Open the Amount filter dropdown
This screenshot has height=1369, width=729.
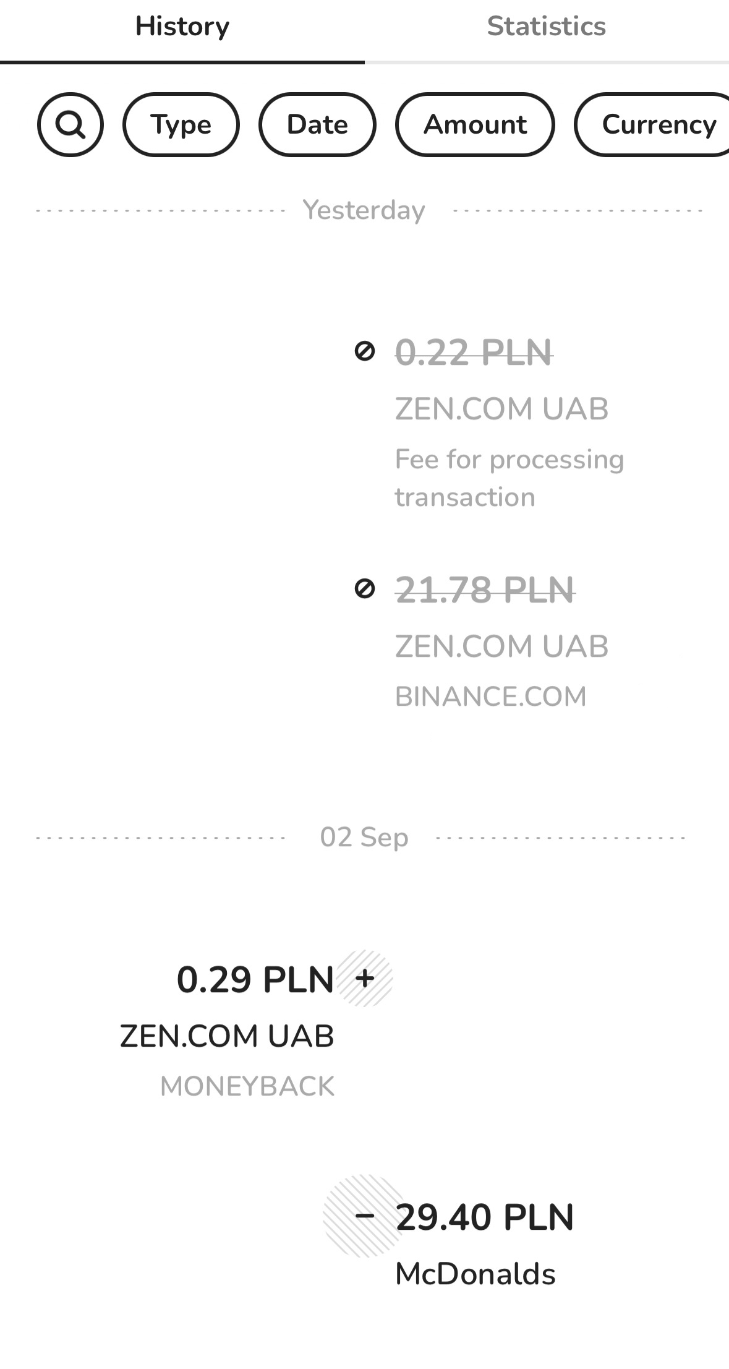tap(475, 124)
